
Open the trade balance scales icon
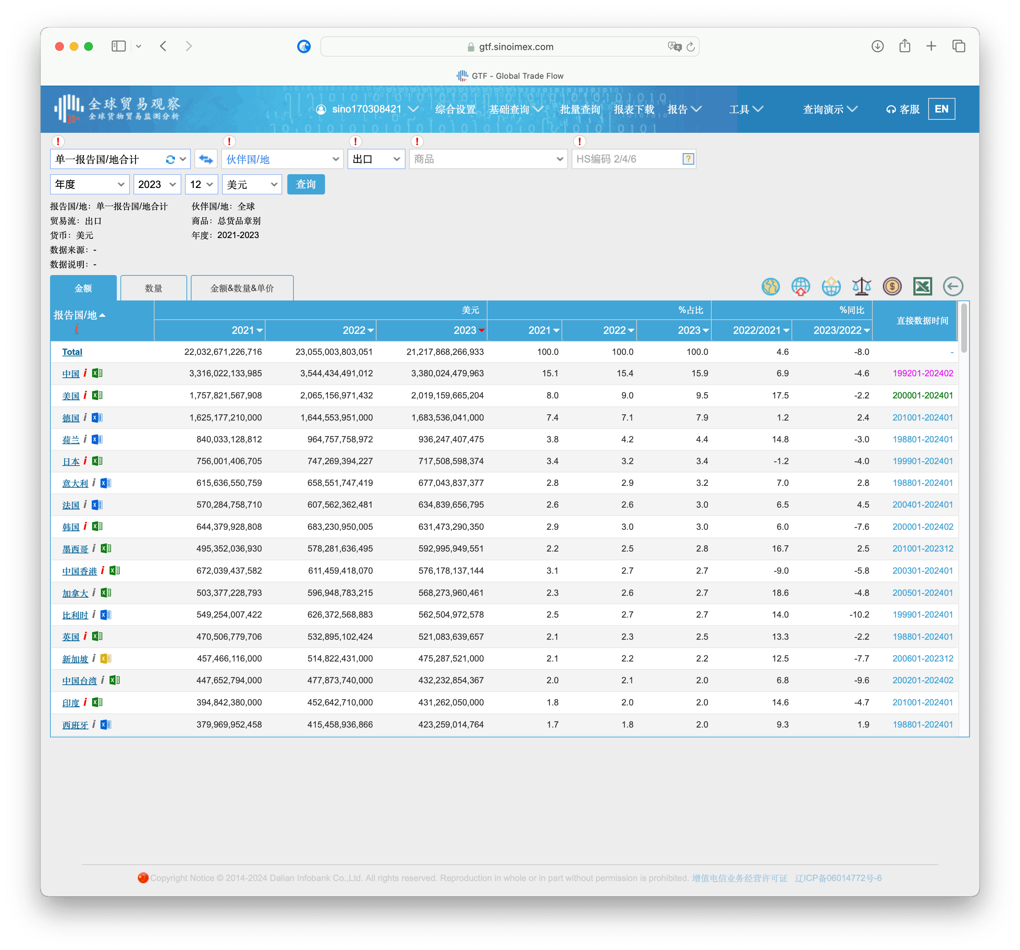tap(861, 286)
